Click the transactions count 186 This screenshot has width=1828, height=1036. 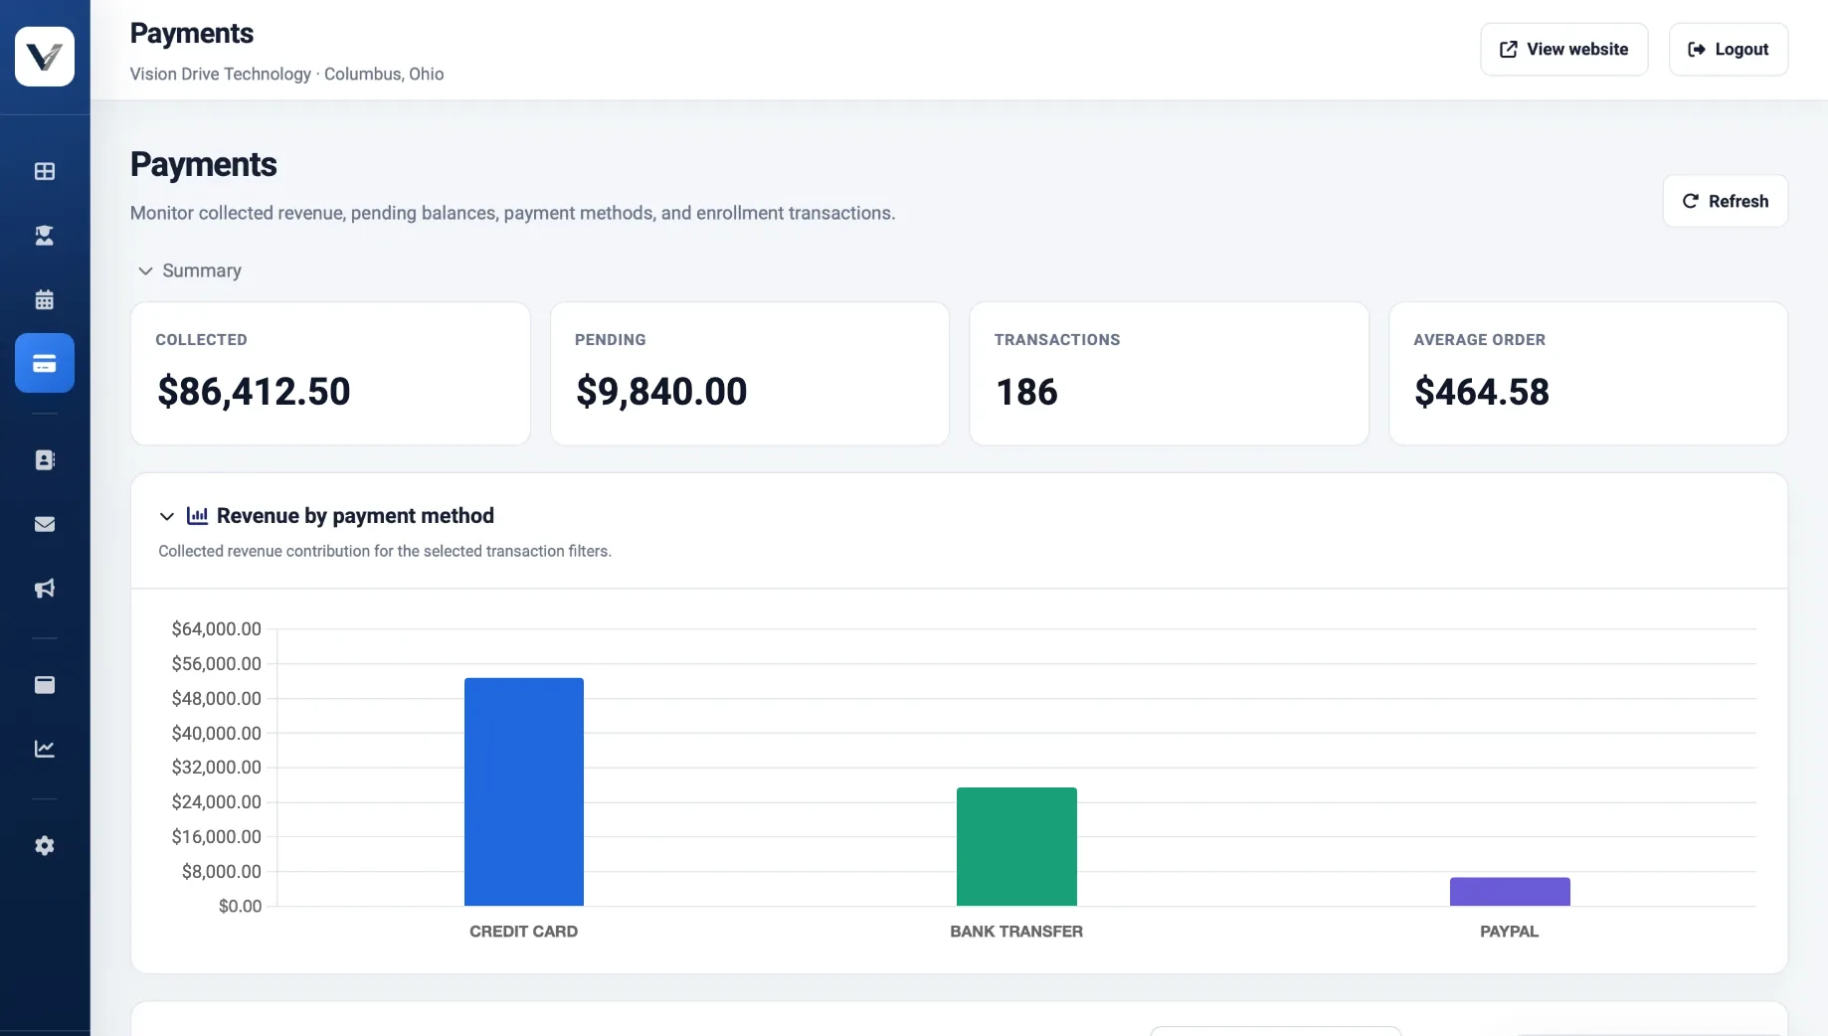point(1027,392)
